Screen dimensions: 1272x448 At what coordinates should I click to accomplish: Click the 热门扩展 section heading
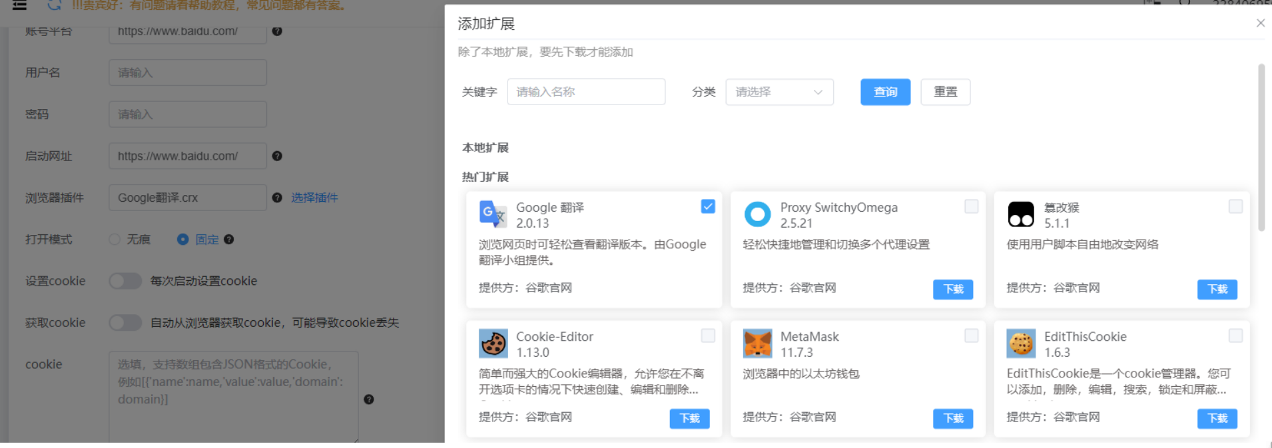(485, 177)
